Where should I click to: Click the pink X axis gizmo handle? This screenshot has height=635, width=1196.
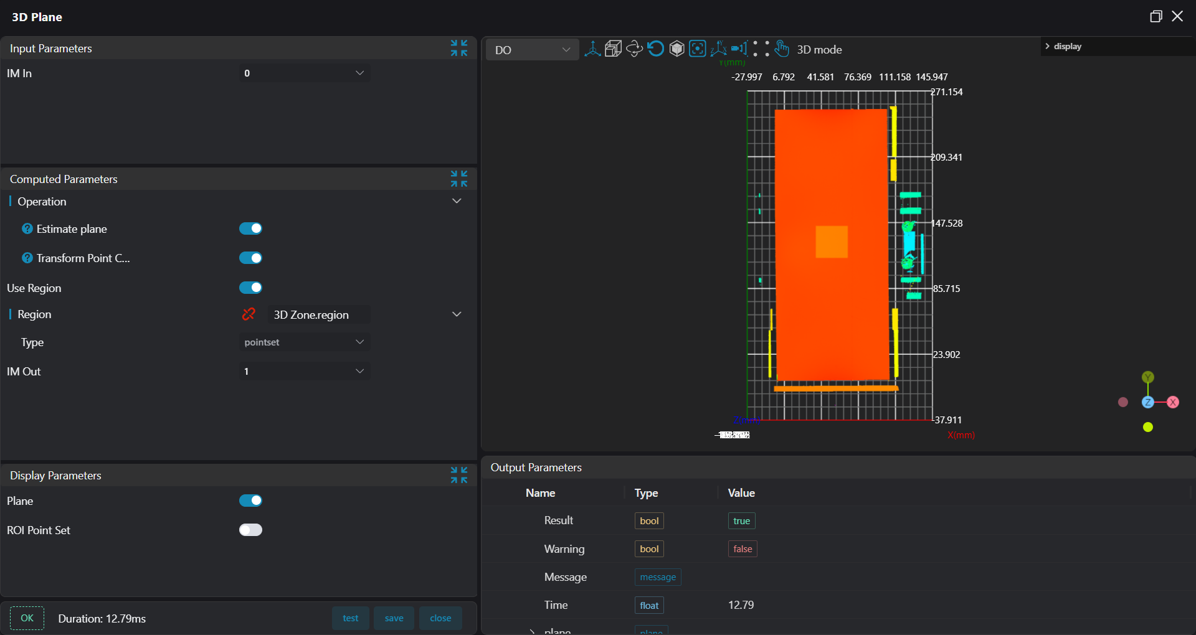click(x=1173, y=402)
